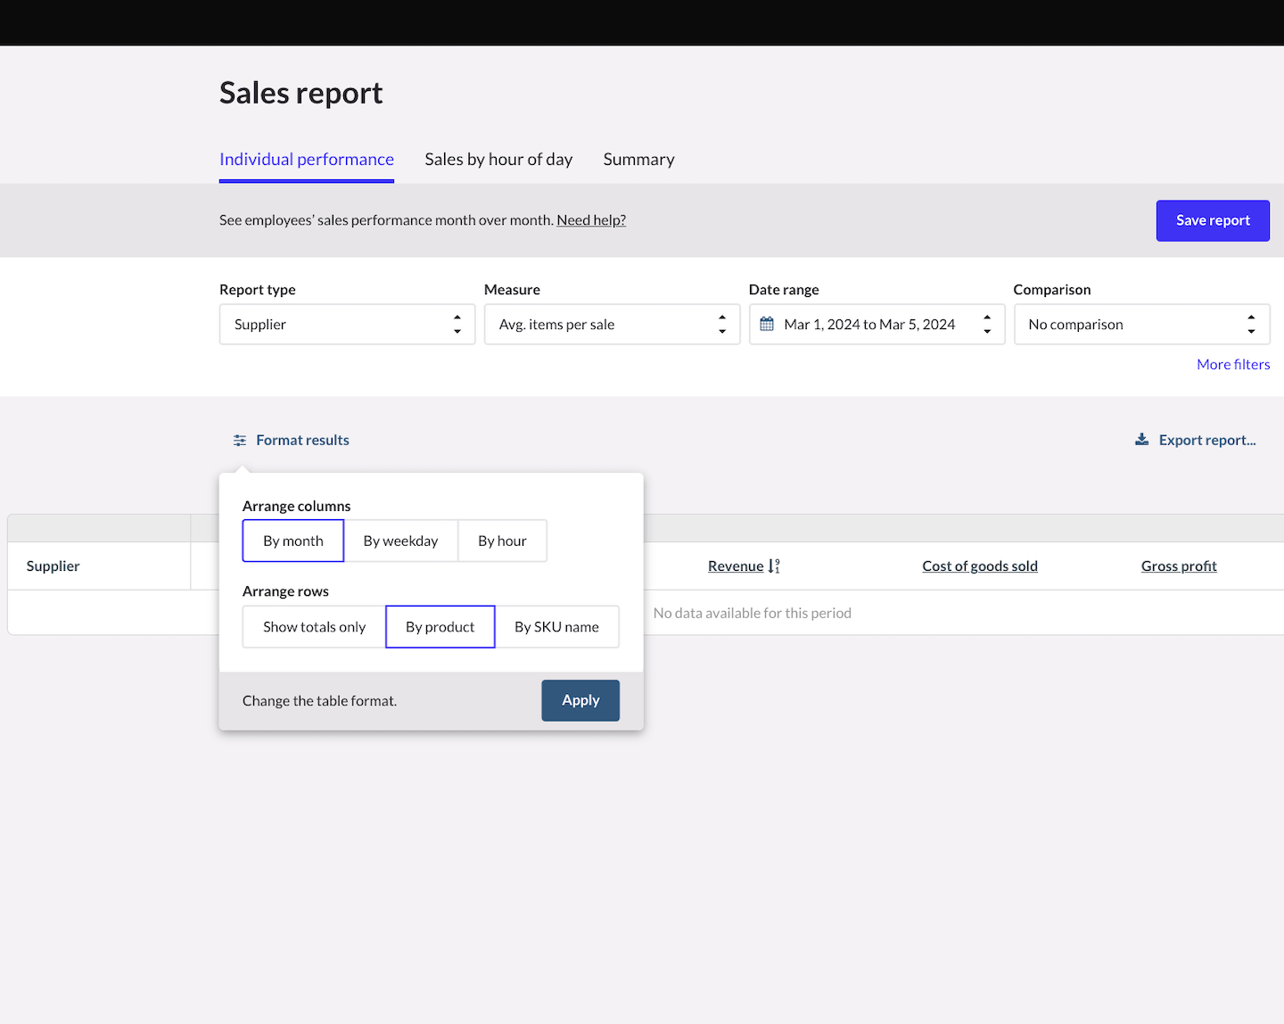Open the Summary tab
The width and height of the screenshot is (1284, 1024).
point(638,160)
